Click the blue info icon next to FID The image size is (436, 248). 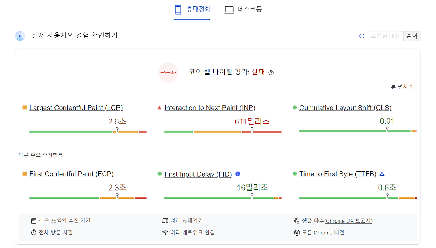[237, 174]
